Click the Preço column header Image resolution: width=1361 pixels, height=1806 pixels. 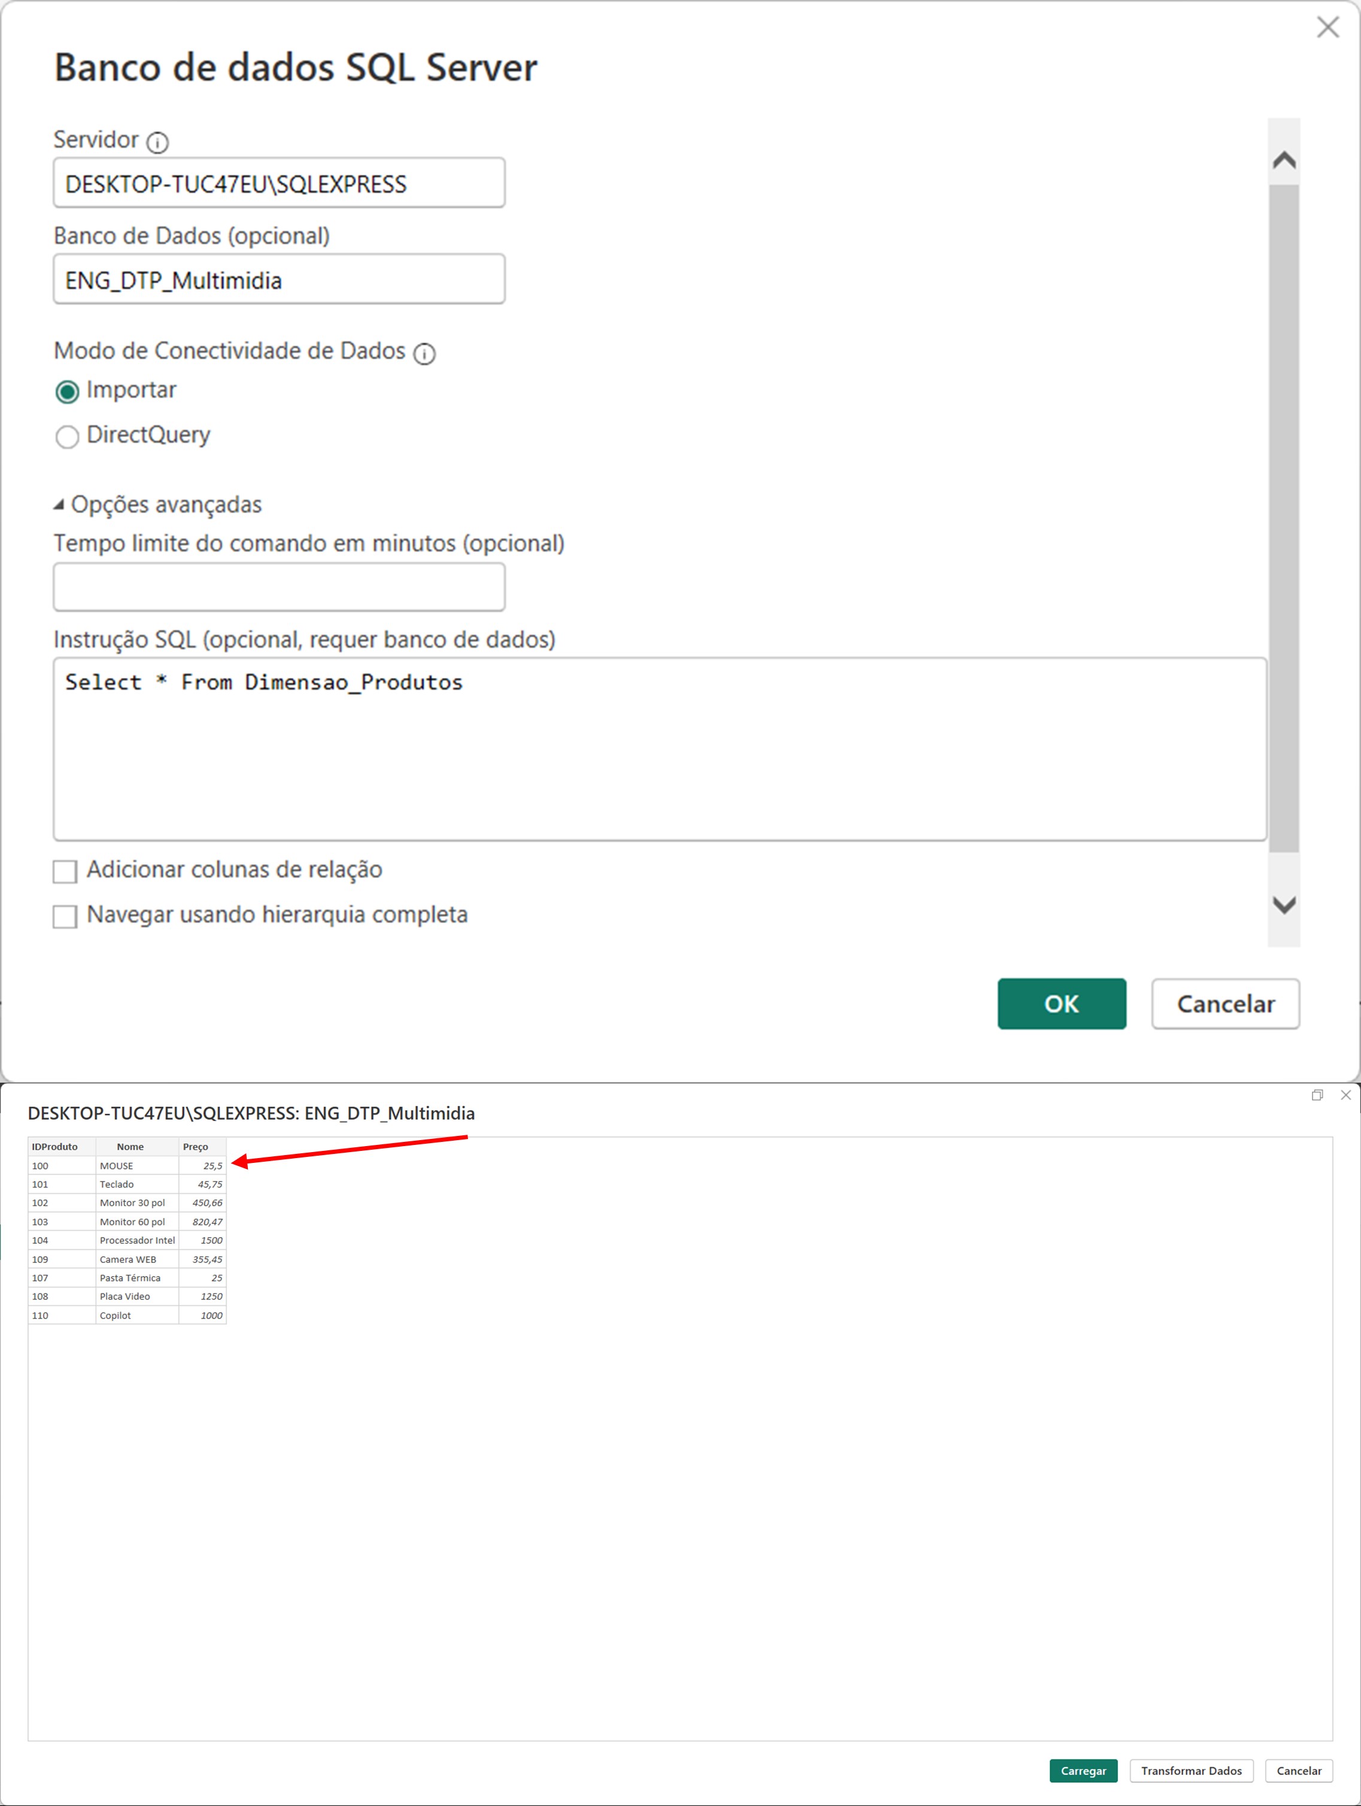pyautogui.click(x=202, y=1146)
